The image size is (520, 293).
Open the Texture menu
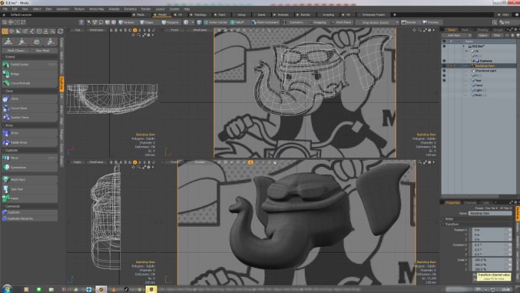(x=79, y=9)
